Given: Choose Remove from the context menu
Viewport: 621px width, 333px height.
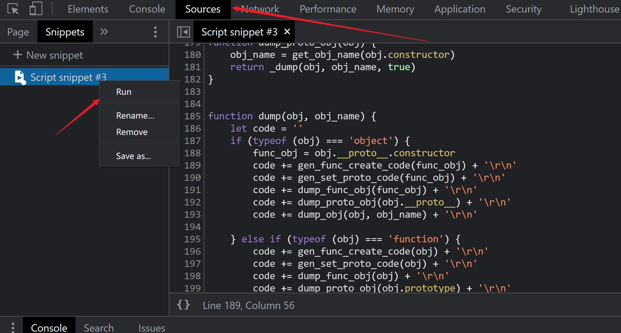Looking at the screenshot, I should tap(132, 132).
